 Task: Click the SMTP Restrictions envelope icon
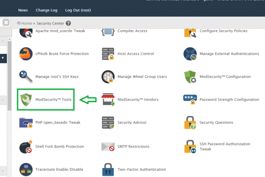tap(108, 147)
